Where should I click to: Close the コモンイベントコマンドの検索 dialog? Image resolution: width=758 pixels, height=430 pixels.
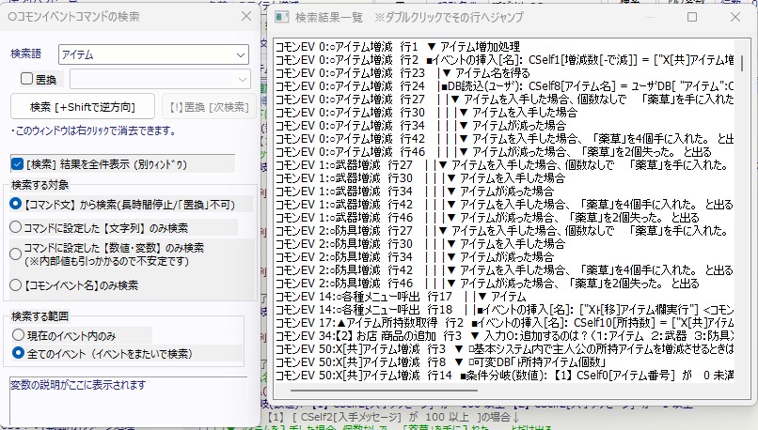246,16
